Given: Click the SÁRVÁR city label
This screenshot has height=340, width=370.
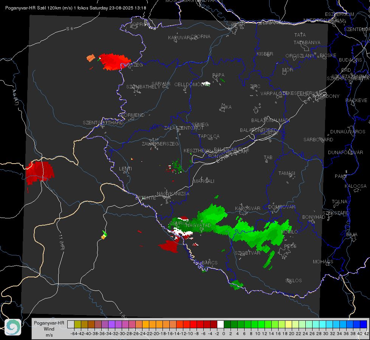Looking at the screenshot, I should pyautogui.click(x=161, y=84).
